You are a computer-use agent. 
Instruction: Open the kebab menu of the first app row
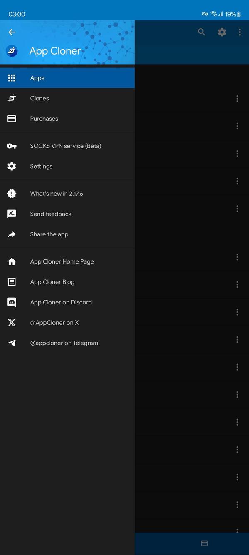pyautogui.click(x=237, y=99)
